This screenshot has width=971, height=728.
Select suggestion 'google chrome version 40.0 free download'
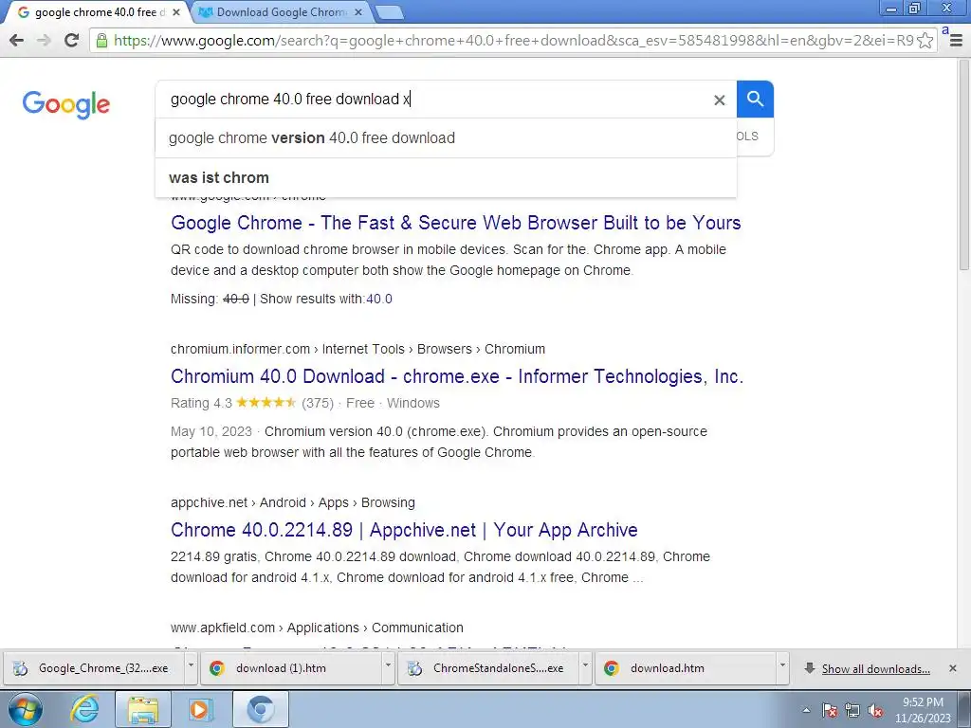coord(446,138)
